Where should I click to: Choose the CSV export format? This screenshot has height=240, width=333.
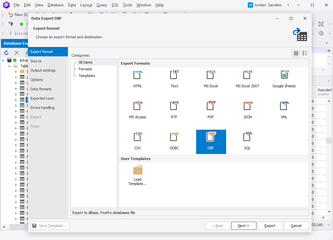coord(138,137)
